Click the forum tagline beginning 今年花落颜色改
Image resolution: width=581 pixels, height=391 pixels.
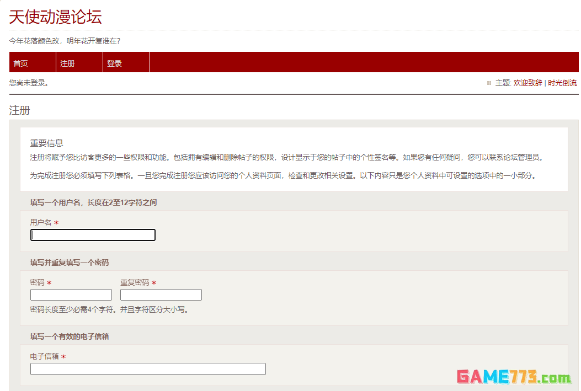pyautogui.click(x=65, y=41)
